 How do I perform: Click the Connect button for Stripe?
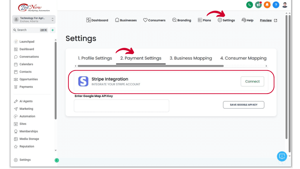pyautogui.click(x=252, y=81)
